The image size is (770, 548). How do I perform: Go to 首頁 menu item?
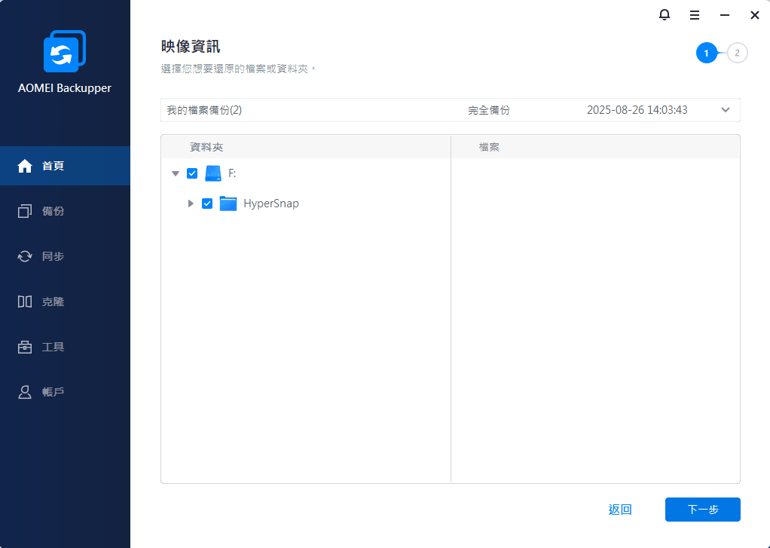tap(65, 166)
